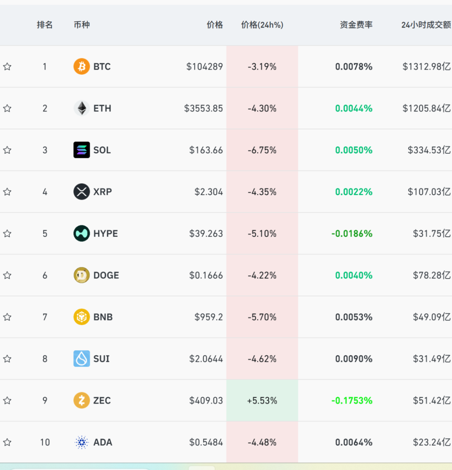This screenshot has width=452, height=470.
Task: Click the BNB coin logo
Action: [x=82, y=317]
